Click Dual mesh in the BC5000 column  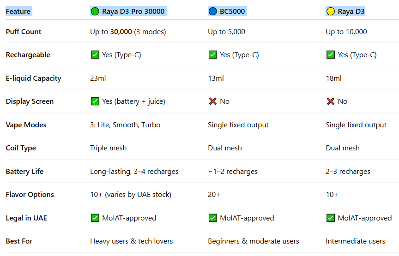[x=225, y=148]
